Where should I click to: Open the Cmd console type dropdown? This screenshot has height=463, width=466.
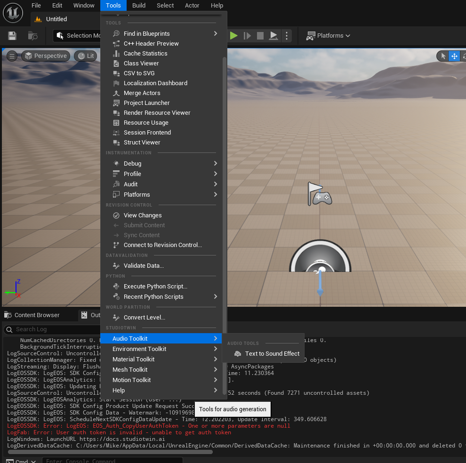(x=21, y=461)
